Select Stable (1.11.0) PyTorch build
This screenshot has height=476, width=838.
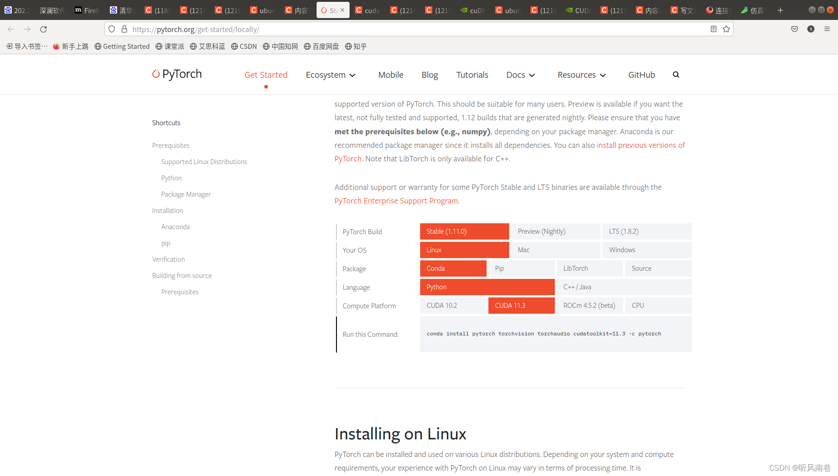[464, 231]
